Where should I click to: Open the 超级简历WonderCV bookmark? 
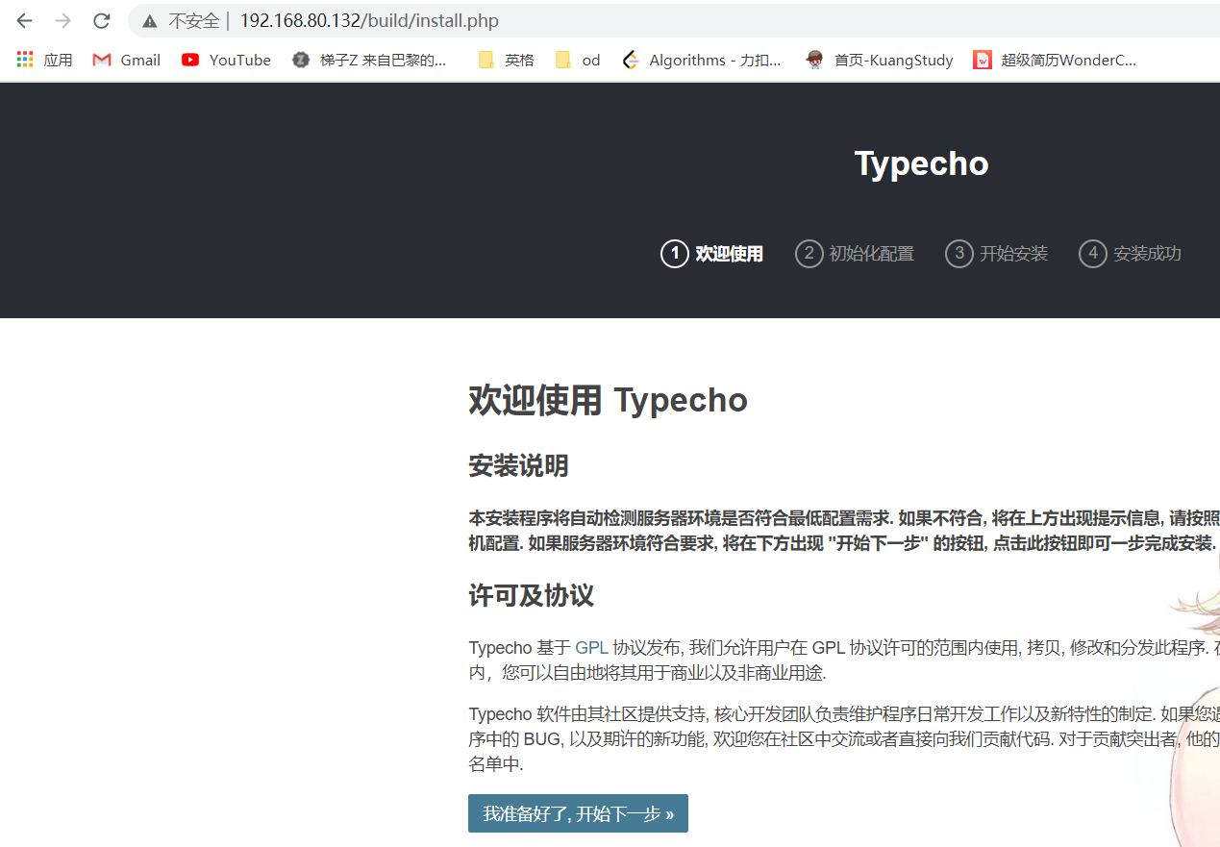pyautogui.click(x=1055, y=60)
